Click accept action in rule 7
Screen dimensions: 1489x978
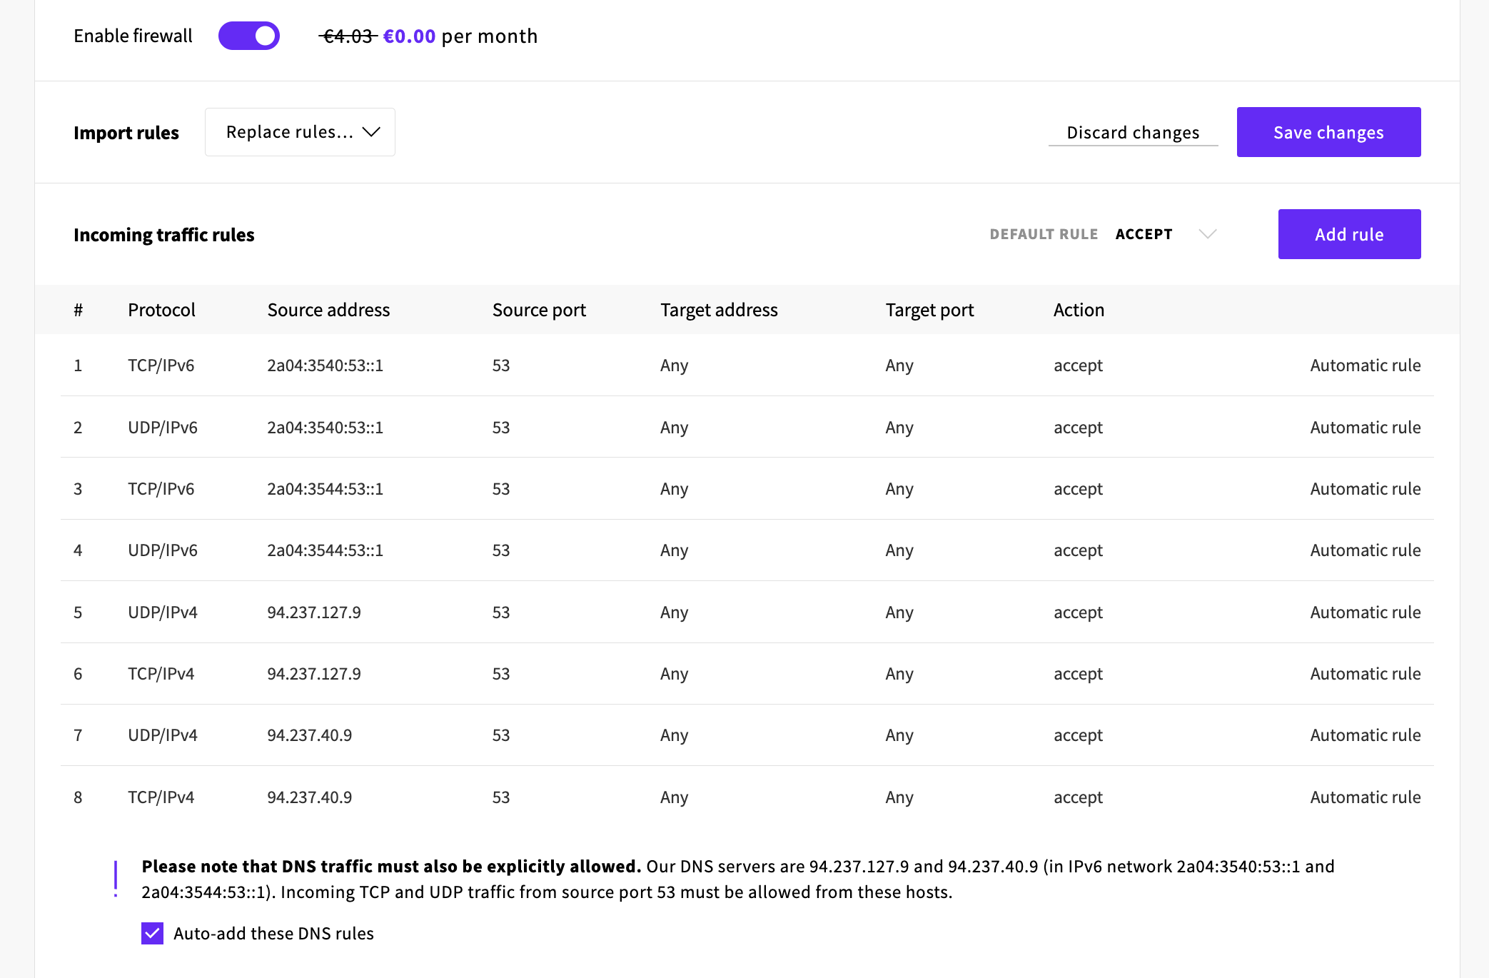click(1078, 735)
